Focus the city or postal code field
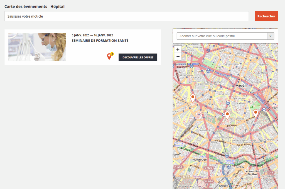 [222, 36]
